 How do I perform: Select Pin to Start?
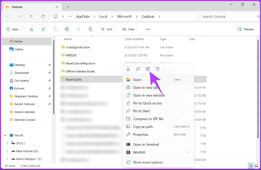tap(158, 111)
